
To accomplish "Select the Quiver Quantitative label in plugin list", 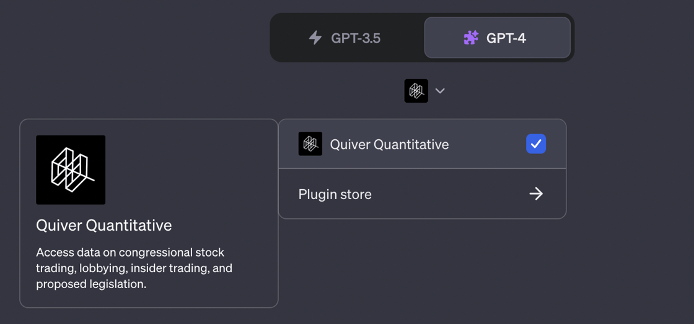I will click(389, 144).
